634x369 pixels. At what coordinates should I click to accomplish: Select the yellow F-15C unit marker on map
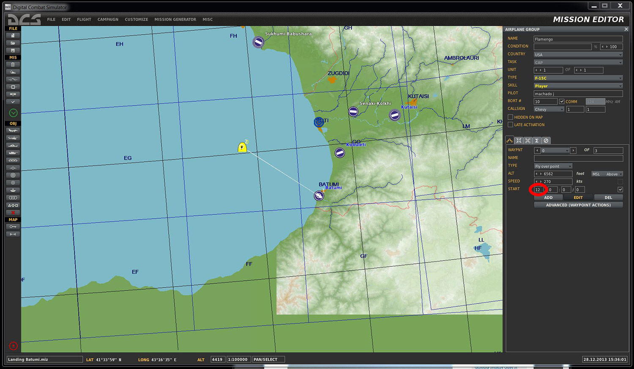(242, 147)
